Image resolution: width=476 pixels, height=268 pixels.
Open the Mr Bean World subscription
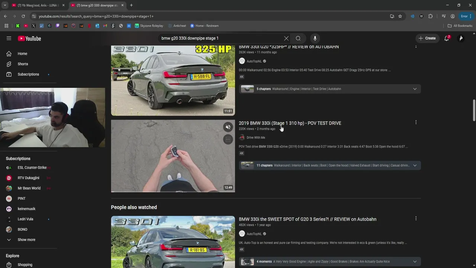pyautogui.click(x=29, y=188)
